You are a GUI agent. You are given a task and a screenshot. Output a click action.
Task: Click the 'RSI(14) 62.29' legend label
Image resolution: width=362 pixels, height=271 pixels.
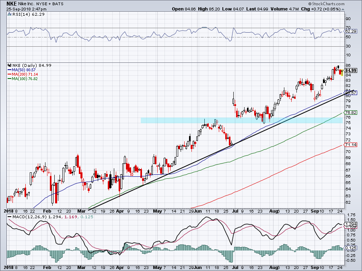tap(28, 14)
